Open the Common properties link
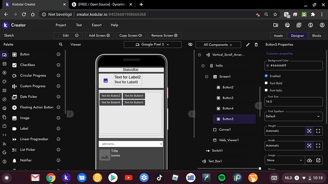The width and height of the screenshot is (328, 184). (280, 54)
